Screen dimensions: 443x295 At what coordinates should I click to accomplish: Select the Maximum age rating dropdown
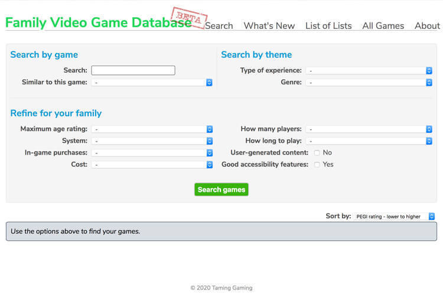click(x=152, y=129)
